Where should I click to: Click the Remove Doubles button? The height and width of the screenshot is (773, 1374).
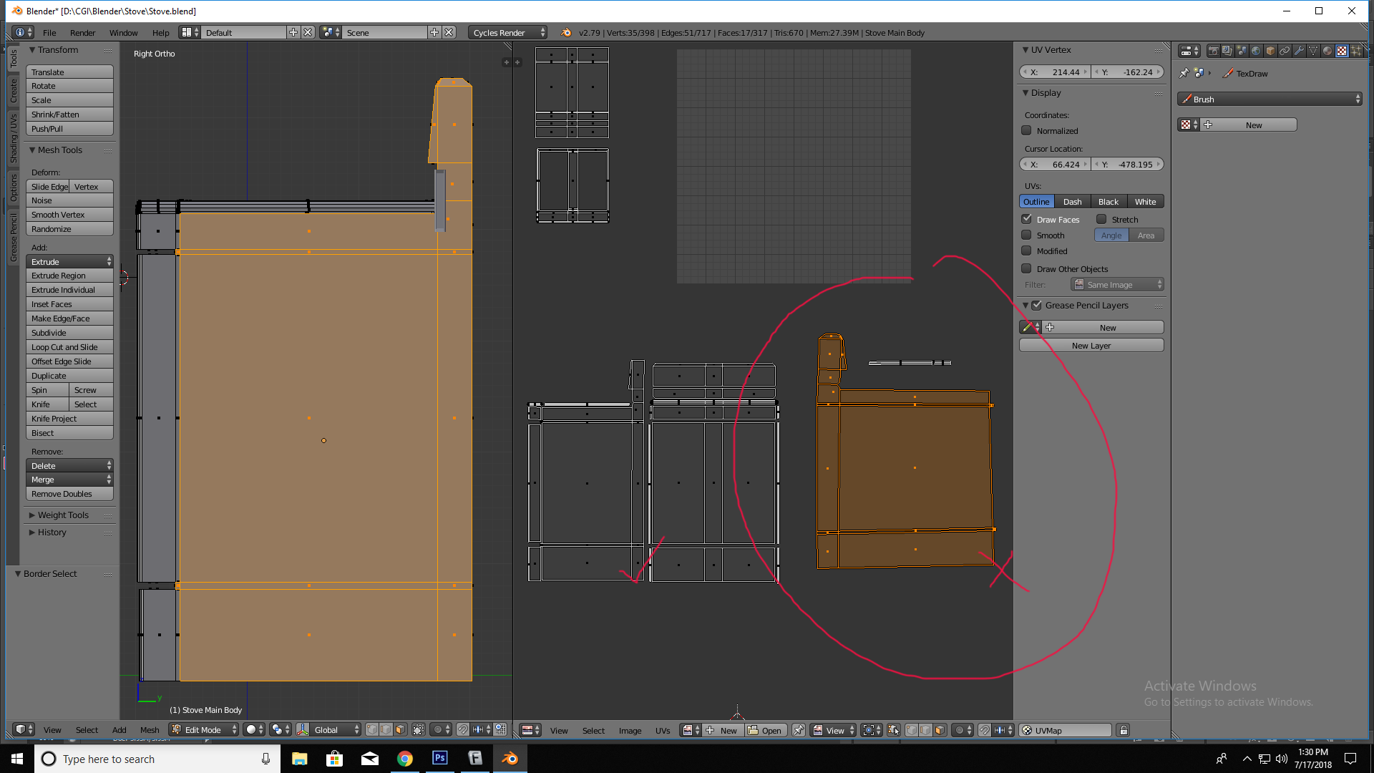pos(69,494)
